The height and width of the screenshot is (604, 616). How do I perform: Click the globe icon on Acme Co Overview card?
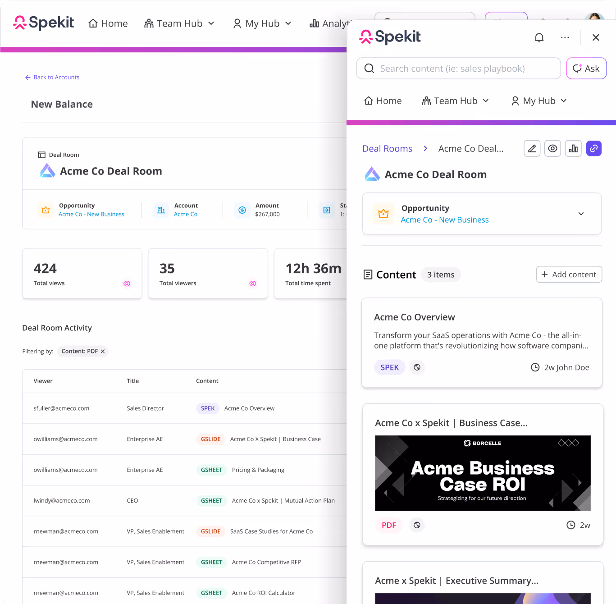coord(417,367)
